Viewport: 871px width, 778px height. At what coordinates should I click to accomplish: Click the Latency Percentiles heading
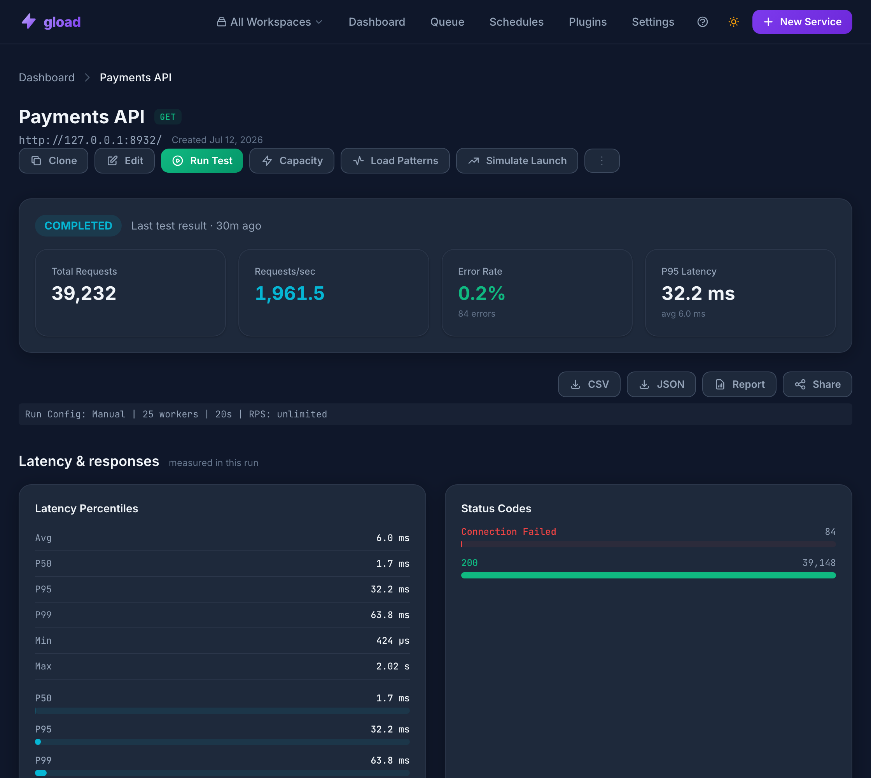pos(87,509)
